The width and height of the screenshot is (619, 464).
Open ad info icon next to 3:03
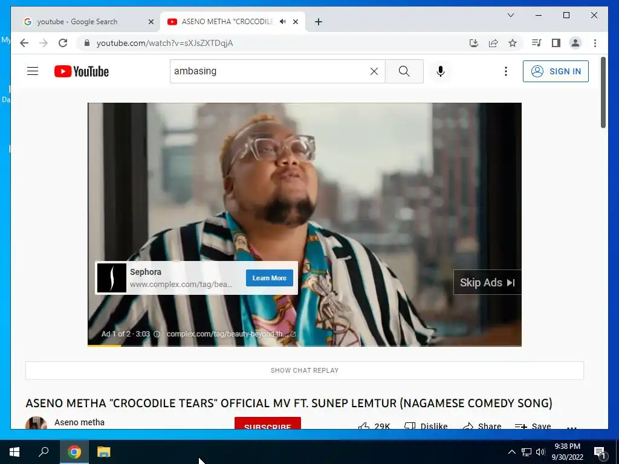tap(157, 334)
